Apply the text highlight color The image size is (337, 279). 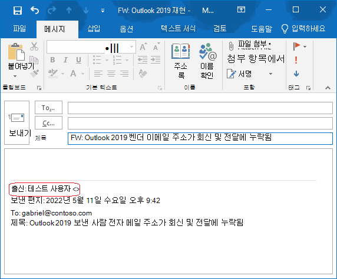coord(52,74)
